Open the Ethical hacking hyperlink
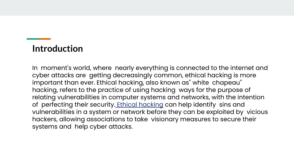Viewport: 294px width, 165px height. 140,105
